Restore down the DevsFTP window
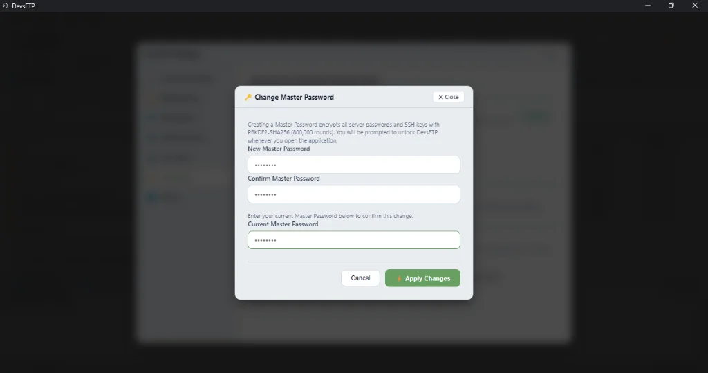 pyautogui.click(x=671, y=6)
